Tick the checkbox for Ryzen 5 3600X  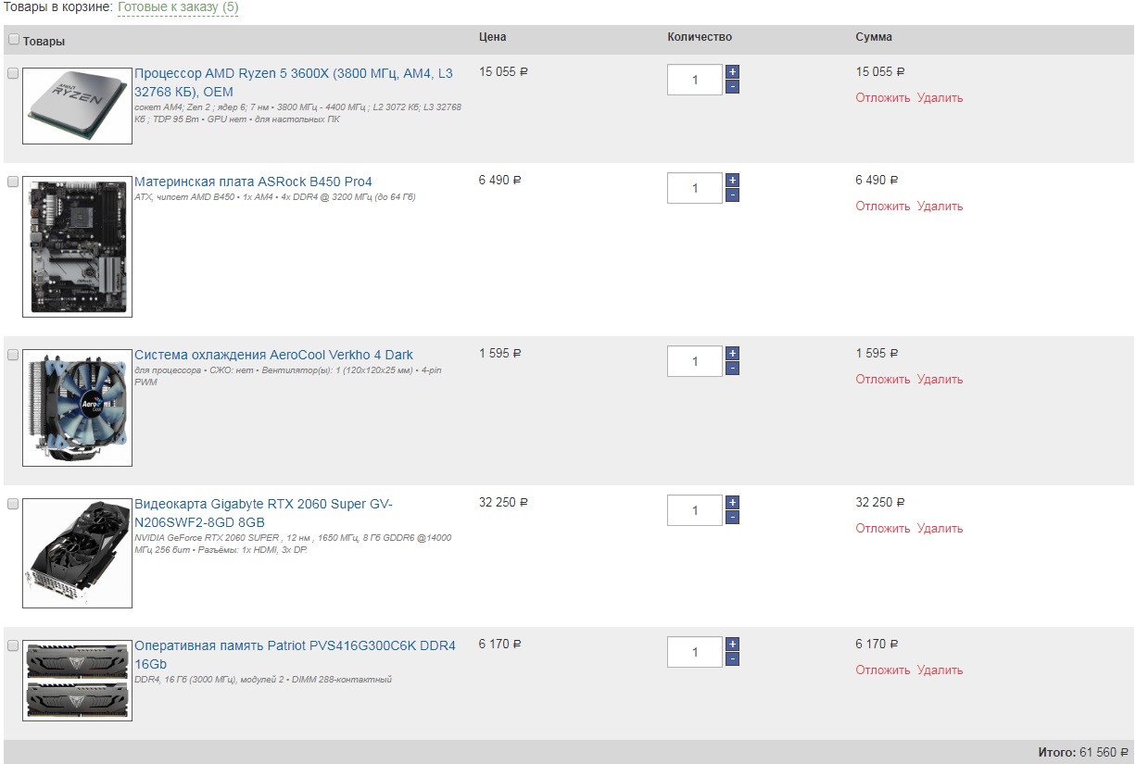13,74
